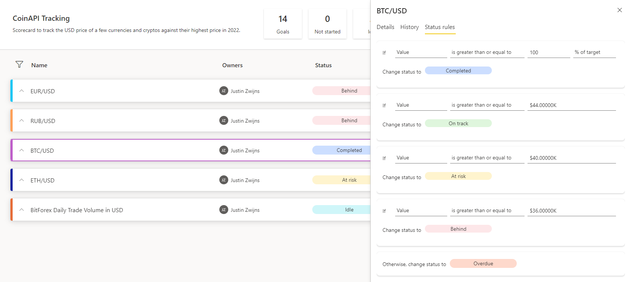Screen dimensions: 629x282
Task: Open the '% of target' dropdown in first rule
Action: pyautogui.click(x=594, y=52)
